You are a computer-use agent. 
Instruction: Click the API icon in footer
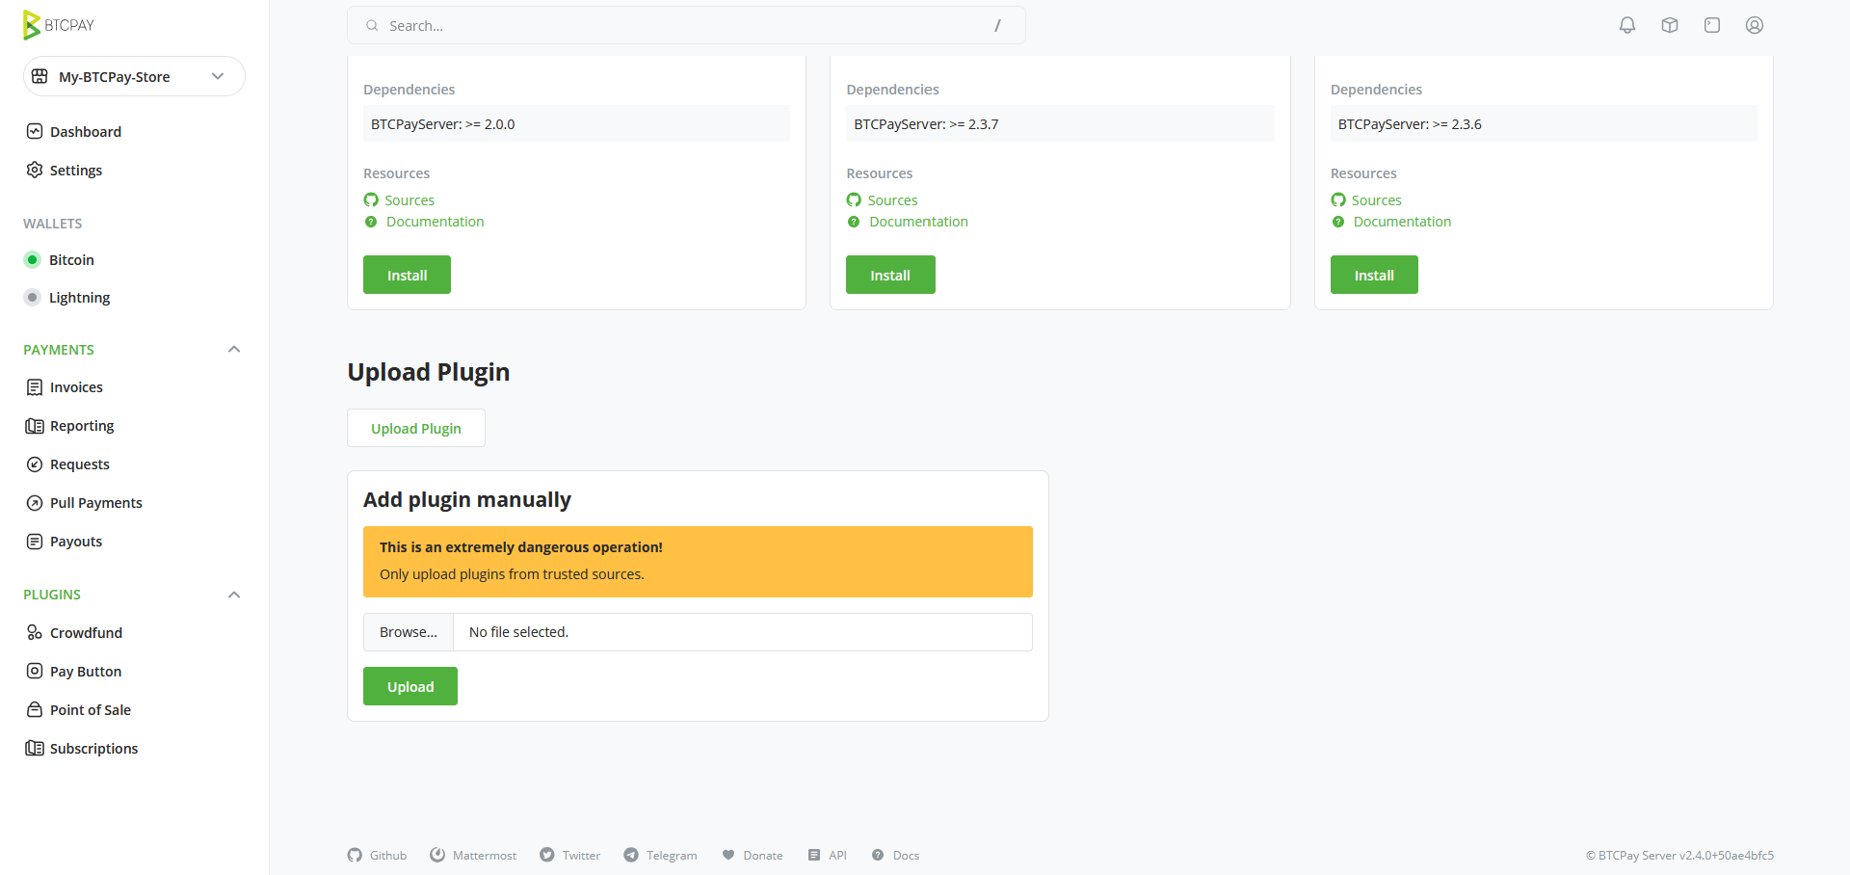pos(814,855)
